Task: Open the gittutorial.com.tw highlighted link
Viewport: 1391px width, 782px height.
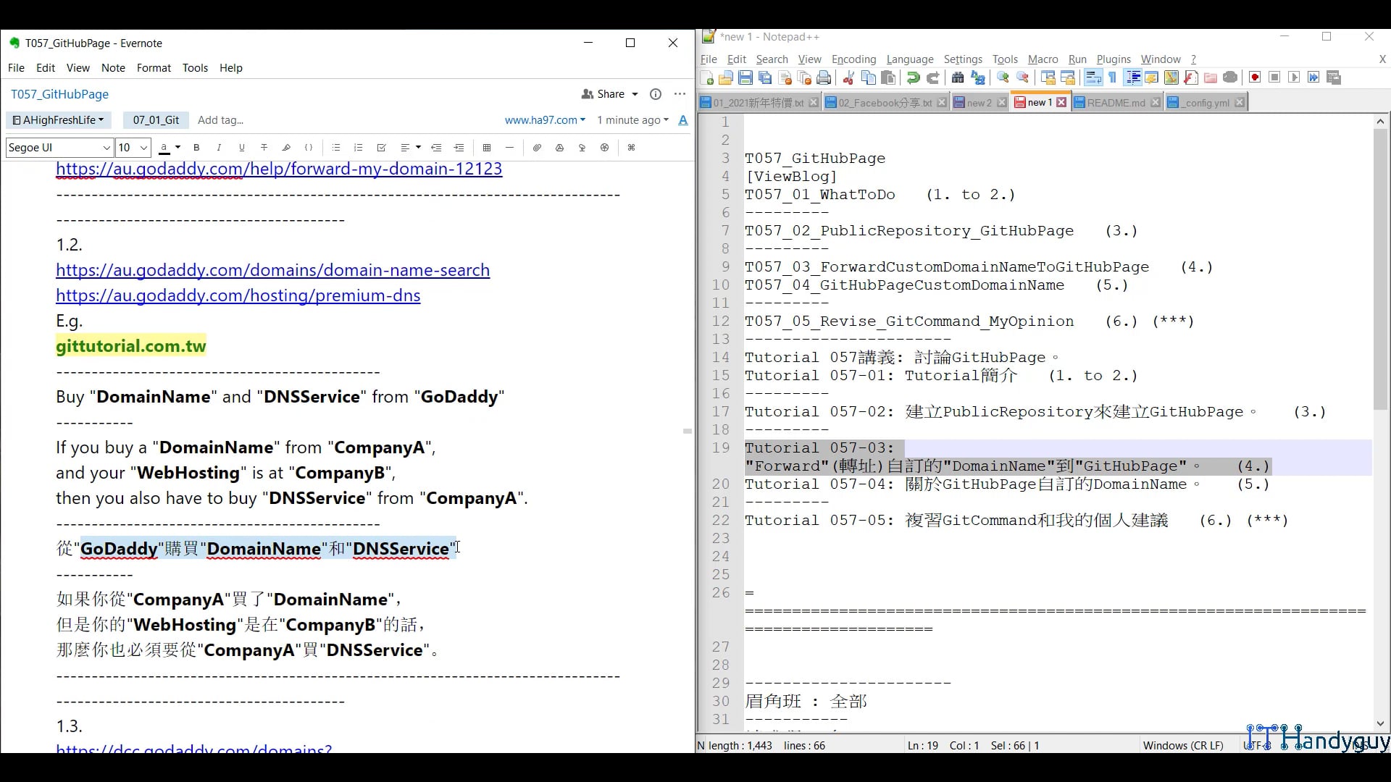Action: pos(130,346)
